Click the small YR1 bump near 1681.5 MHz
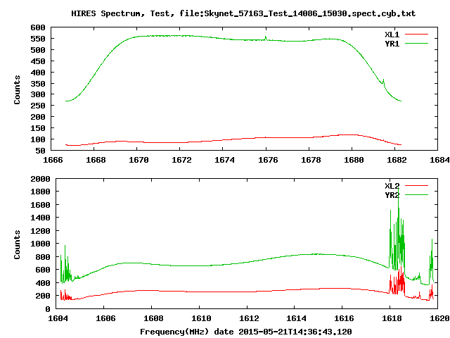Image resolution: width=450 pixels, height=338 pixels. point(383,82)
